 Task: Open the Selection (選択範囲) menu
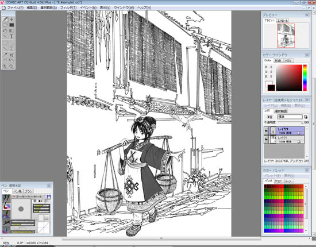[x=48, y=7]
